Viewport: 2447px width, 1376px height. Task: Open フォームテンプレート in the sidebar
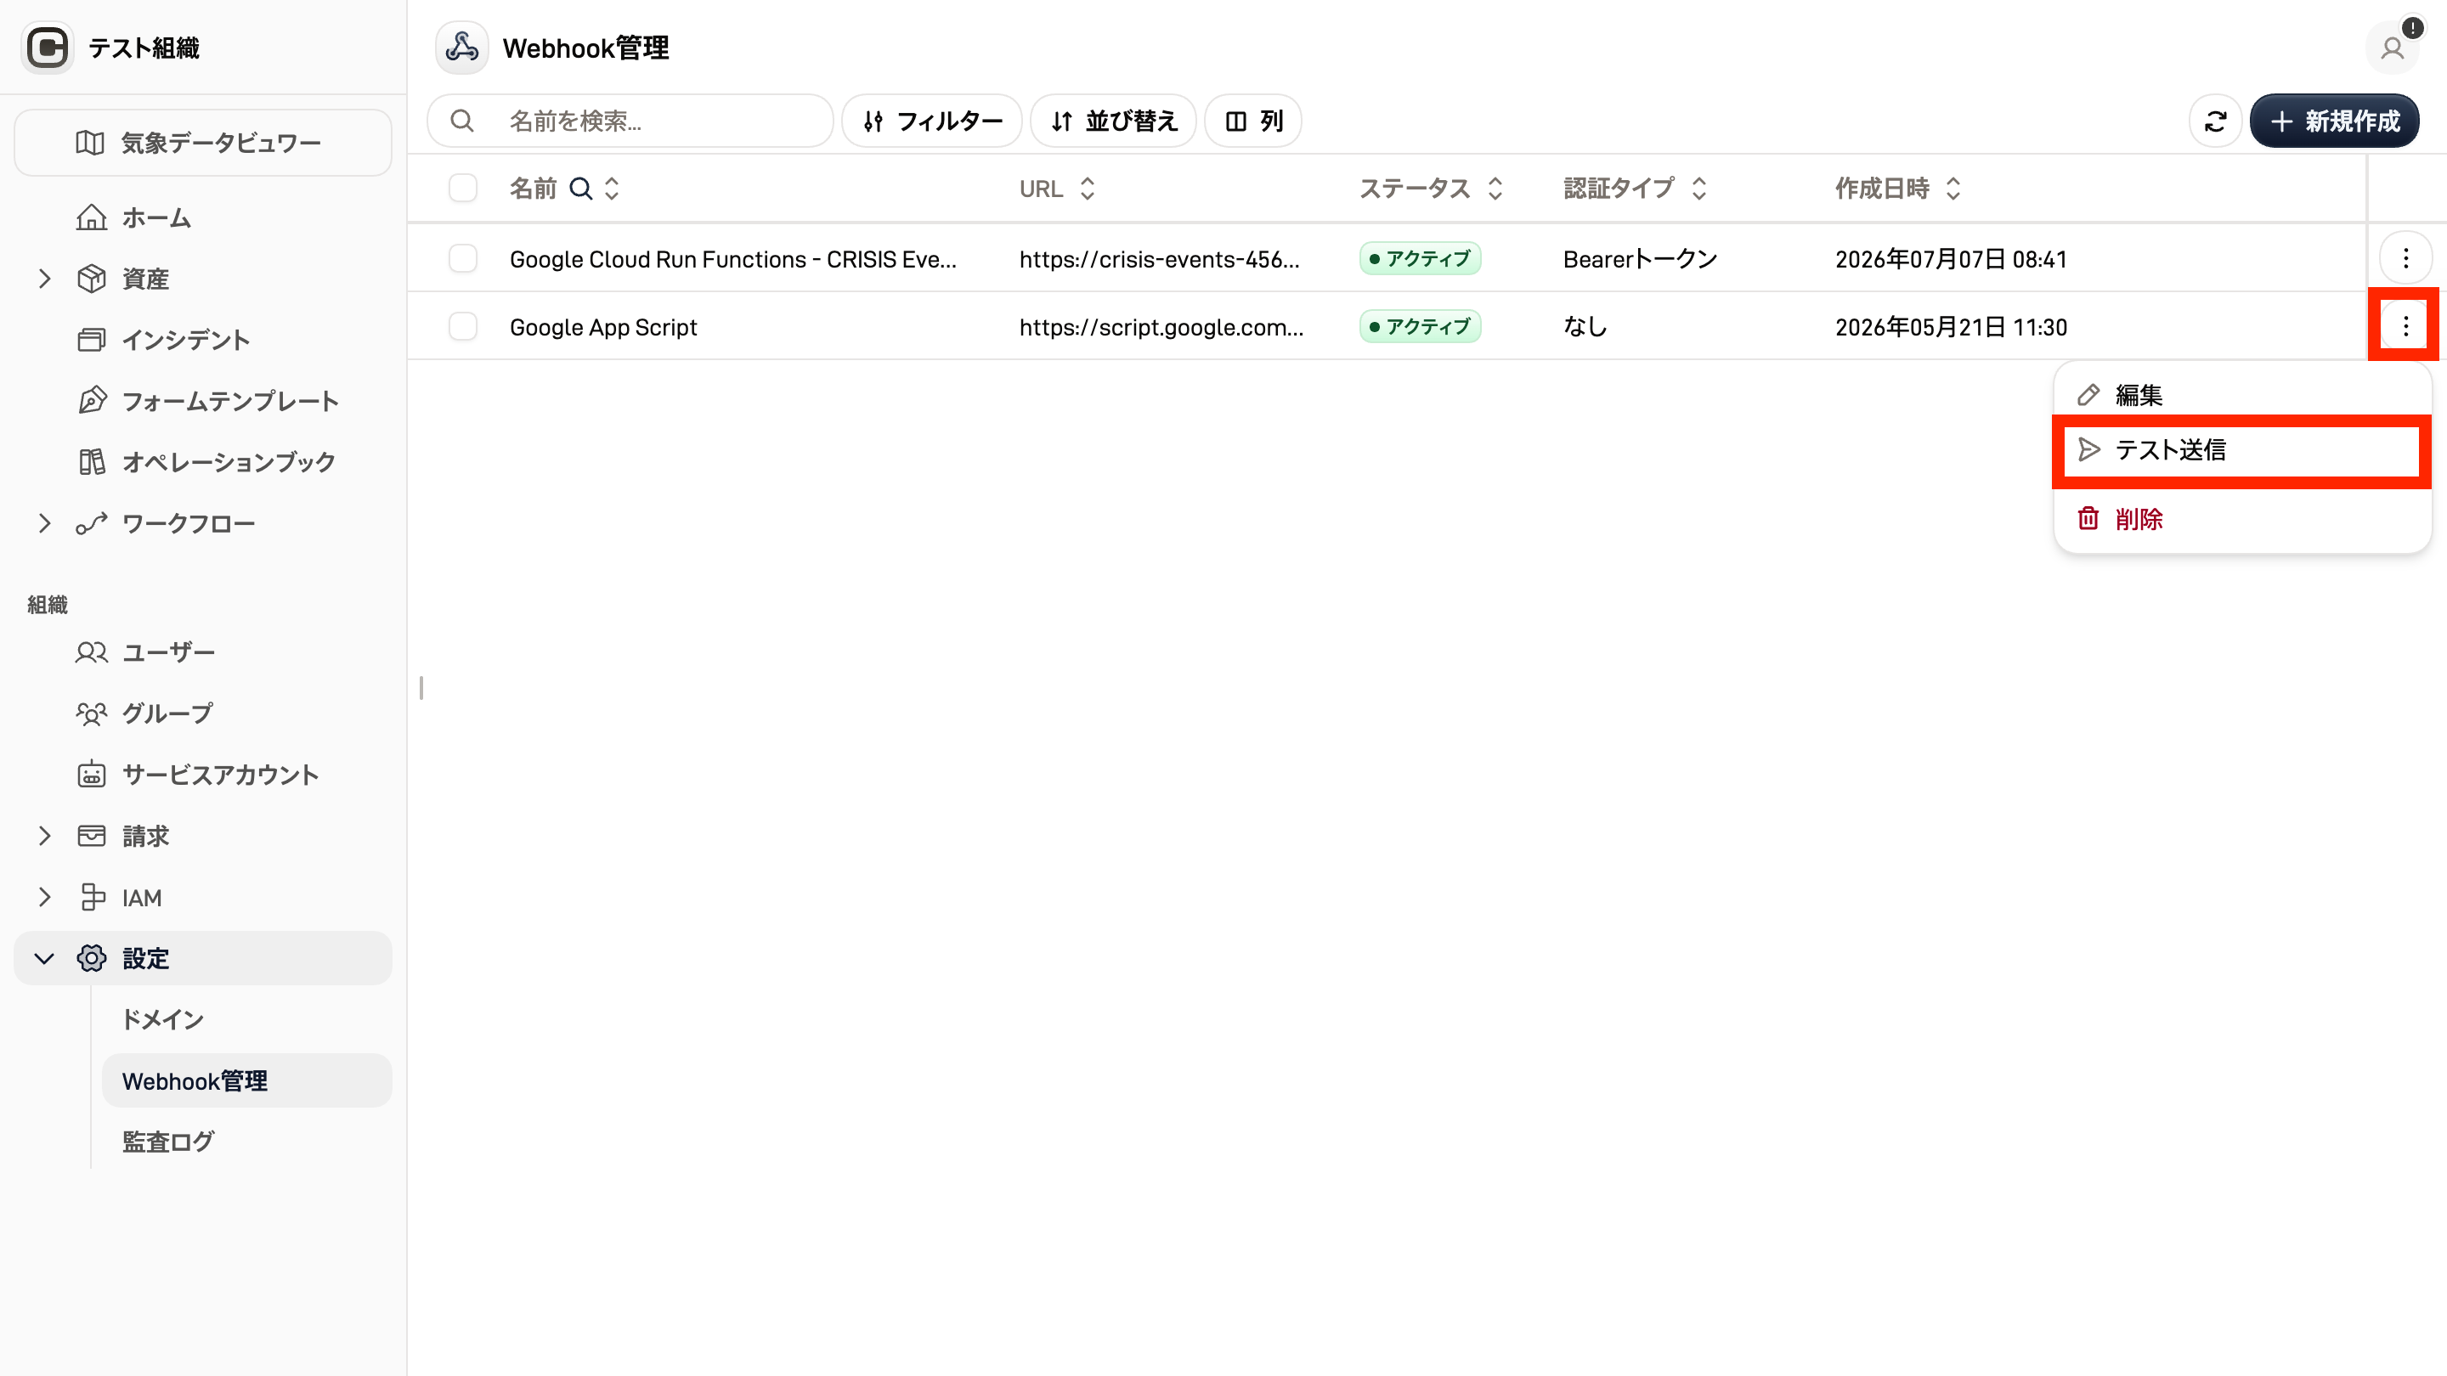tap(202, 401)
